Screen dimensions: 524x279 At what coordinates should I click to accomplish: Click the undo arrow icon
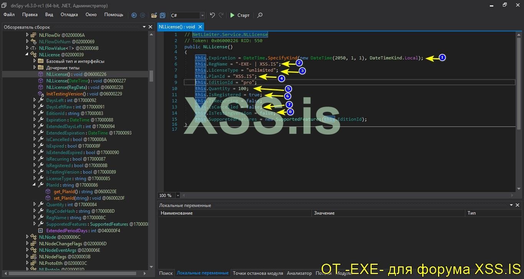click(x=213, y=15)
